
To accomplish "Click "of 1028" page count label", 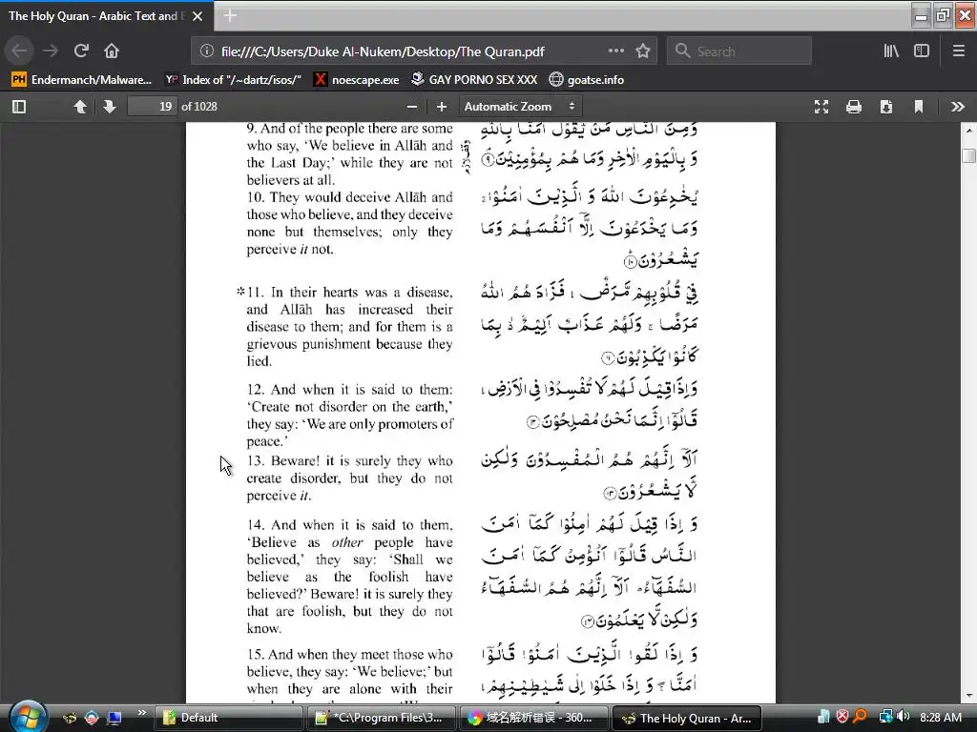I will tap(199, 107).
